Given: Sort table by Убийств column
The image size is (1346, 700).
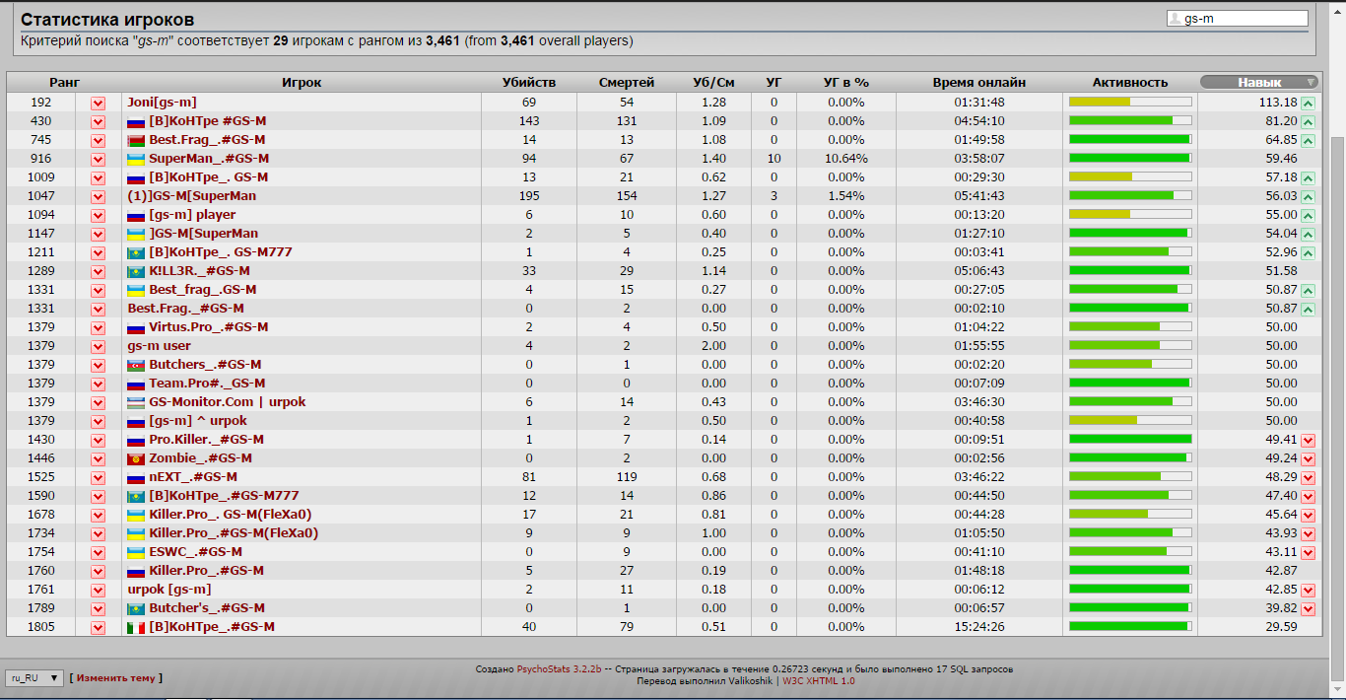Looking at the screenshot, I should coord(529,83).
